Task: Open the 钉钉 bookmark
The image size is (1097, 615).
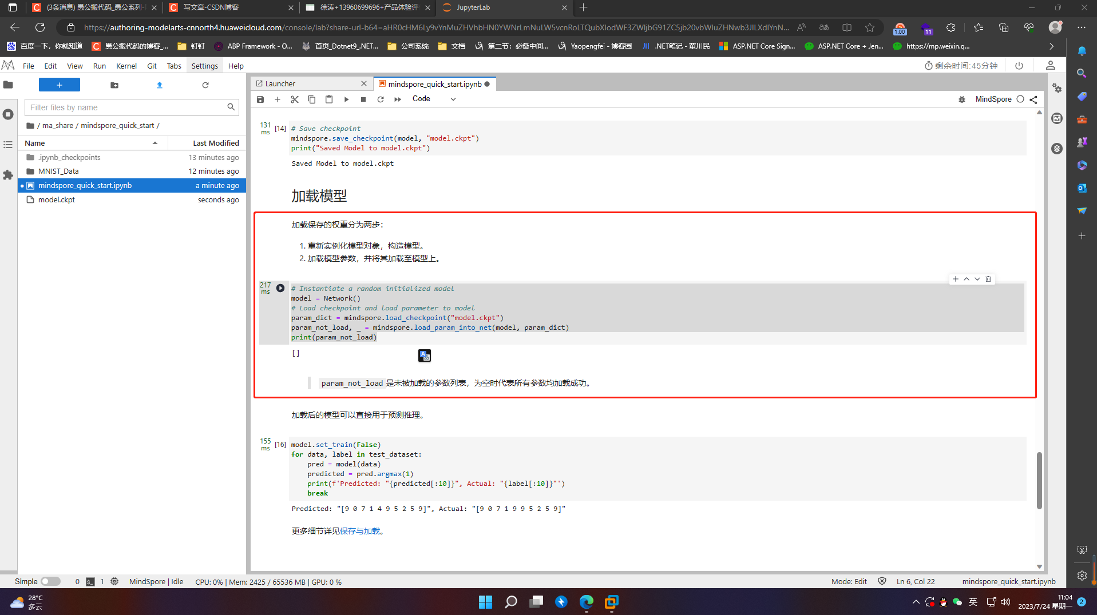Action: click(x=192, y=46)
